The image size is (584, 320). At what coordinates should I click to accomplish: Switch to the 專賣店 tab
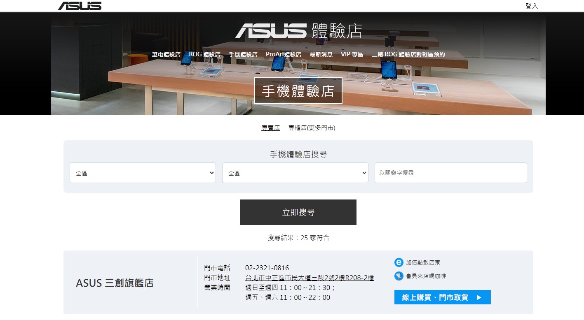pyautogui.click(x=270, y=128)
